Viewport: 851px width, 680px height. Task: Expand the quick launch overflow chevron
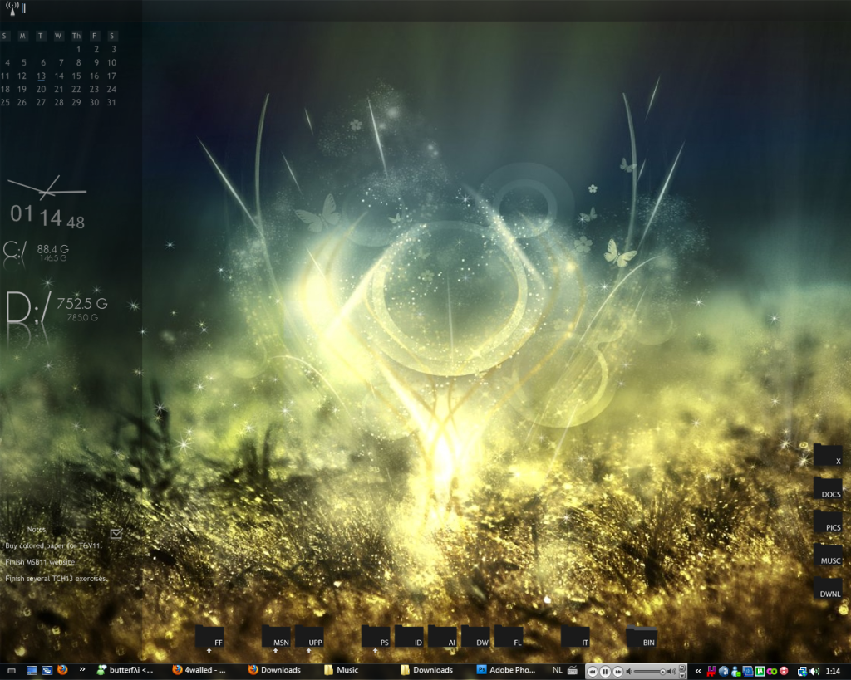82,669
